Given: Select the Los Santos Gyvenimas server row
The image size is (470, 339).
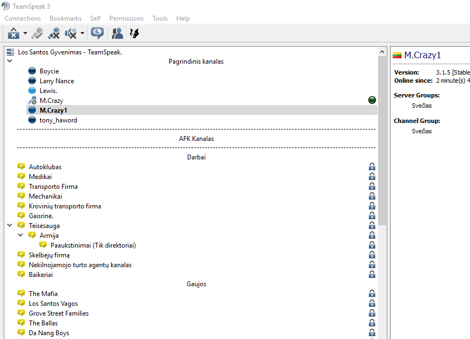Looking at the screenshot, I should point(70,52).
